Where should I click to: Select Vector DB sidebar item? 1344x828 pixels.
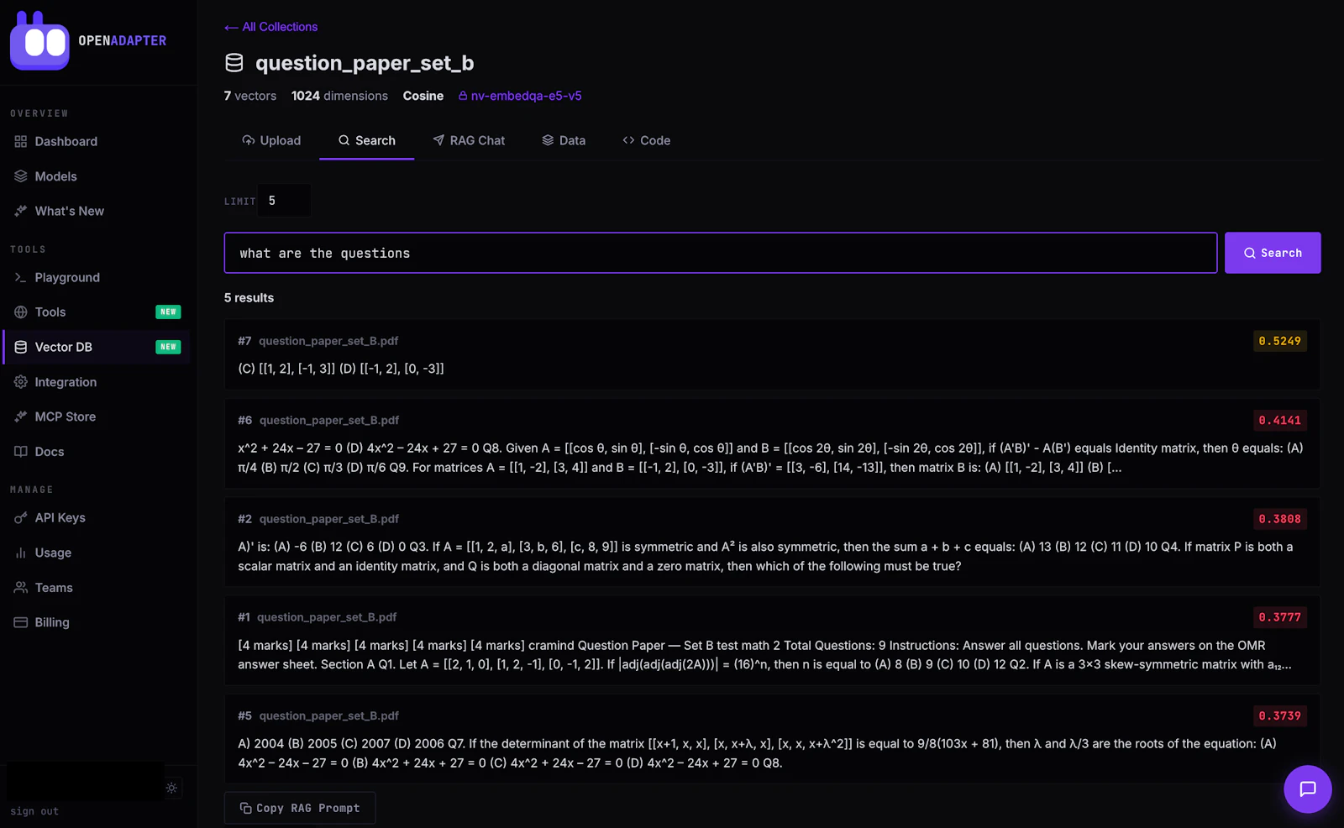[x=97, y=347]
